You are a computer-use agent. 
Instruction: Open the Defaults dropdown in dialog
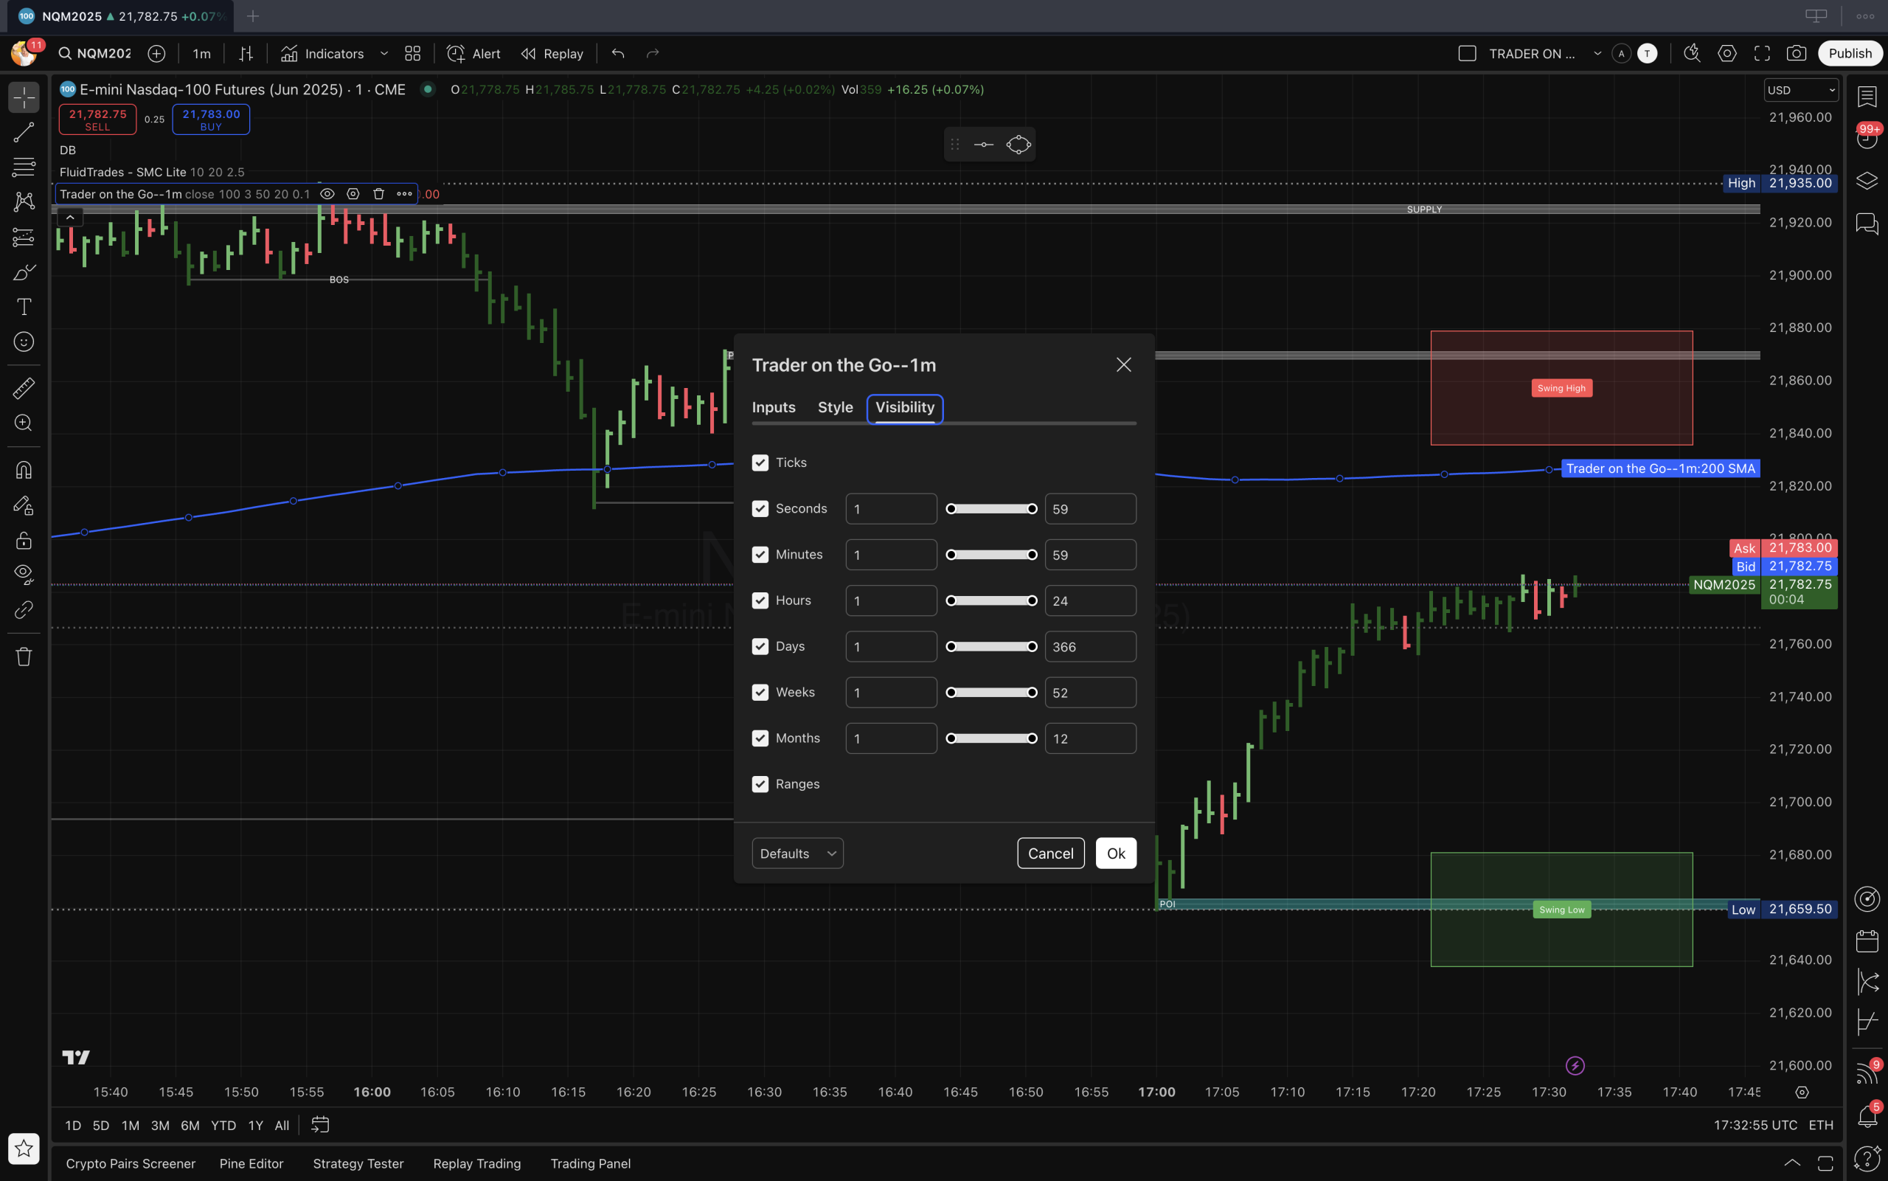click(x=797, y=853)
